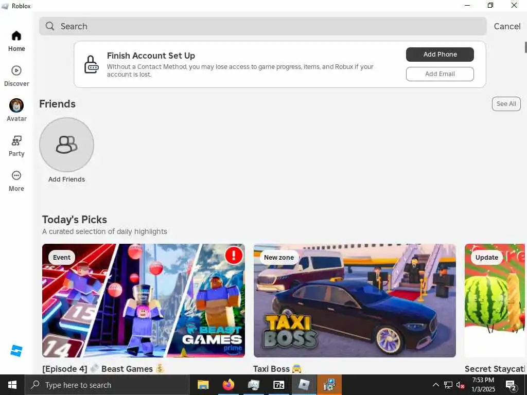Click the Friends section heading

(x=57, y=104)
